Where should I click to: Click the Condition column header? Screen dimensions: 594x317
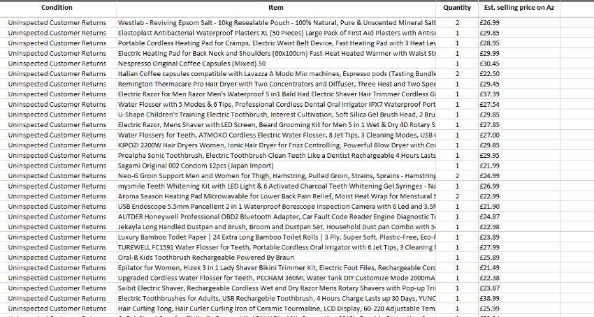57,8
